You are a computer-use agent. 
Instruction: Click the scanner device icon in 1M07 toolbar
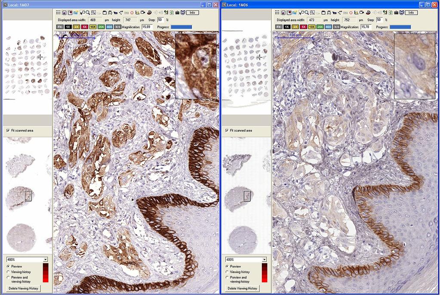(x=149, y=12)
